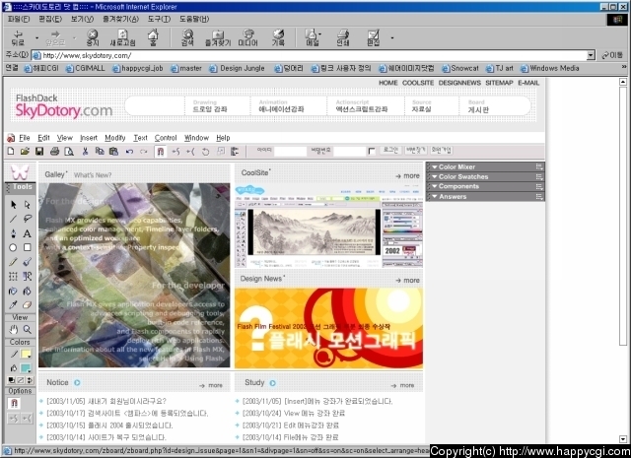Open the Control menu in site menu bar
This screenshot has height=458, width=631.
[x=166, y=138]
